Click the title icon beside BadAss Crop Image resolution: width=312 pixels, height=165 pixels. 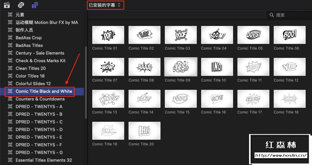pyautogui.click(x=10, y=37)
